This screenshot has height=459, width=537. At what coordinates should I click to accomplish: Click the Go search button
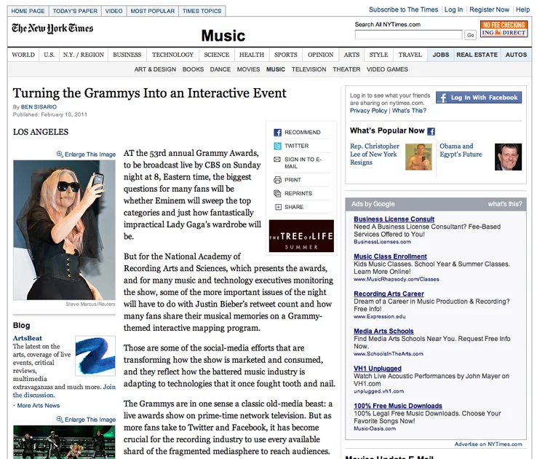point(471,35)
